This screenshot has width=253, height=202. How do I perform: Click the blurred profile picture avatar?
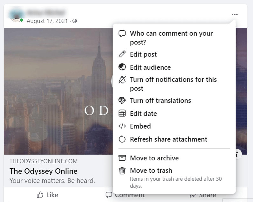pos(17,16)
